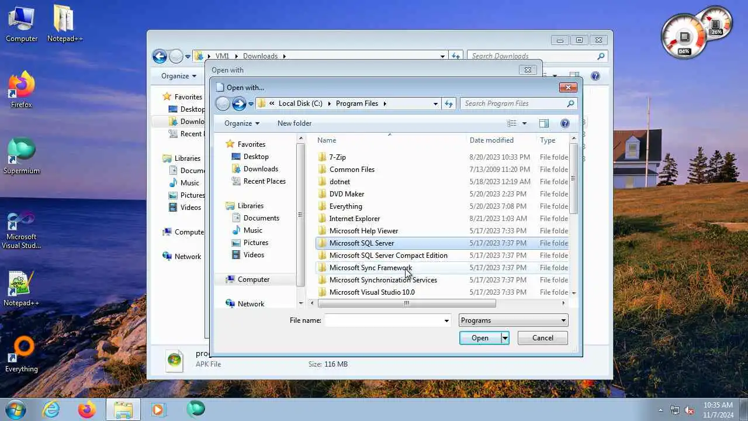
Task: Click Downloads breadcrumb in background window
Action: pyautogui.click(x=260, y=56)
